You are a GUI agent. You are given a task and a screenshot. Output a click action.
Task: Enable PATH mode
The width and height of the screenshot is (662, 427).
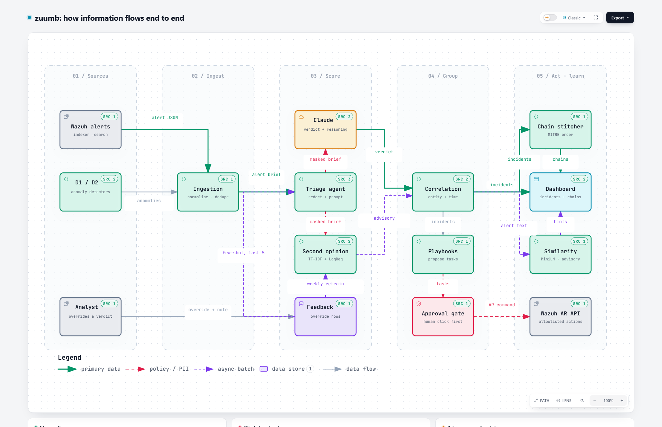click(542, 400)
